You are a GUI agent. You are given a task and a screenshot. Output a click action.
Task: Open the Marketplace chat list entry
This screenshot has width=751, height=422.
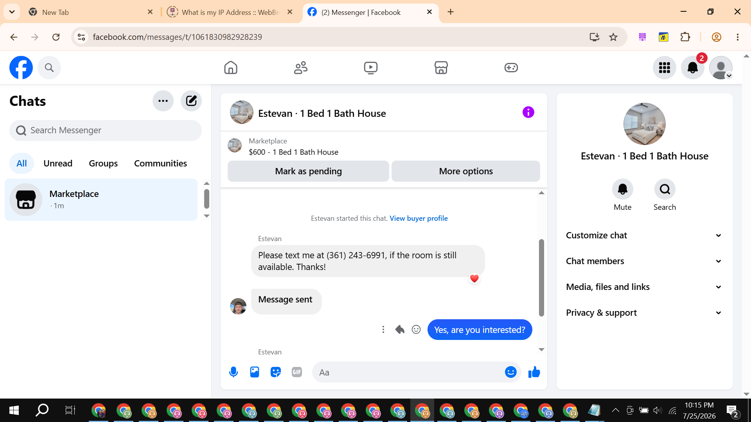point(101,200)
